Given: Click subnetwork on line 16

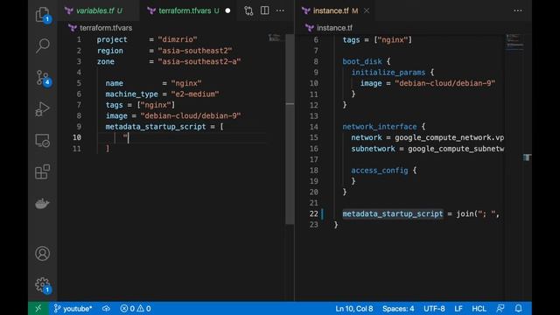Looking at the screenshot, I should click(374, 149).
